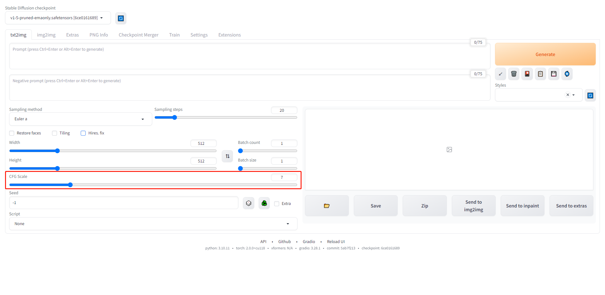
Task: Click the CFG Scale slider handle
Action: click(x=70, y=185)
